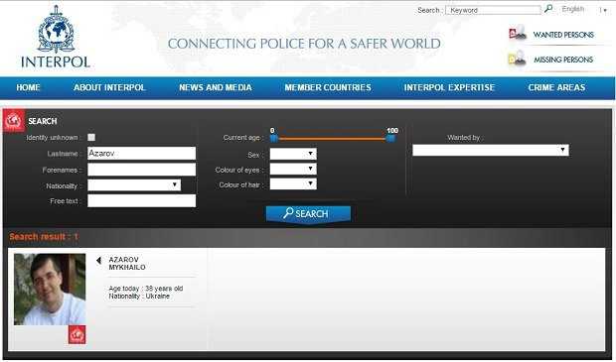Open the Azarov Mykhailo photo thumbnail
Screen dimensions: 616x362
[x=50, y=289]
